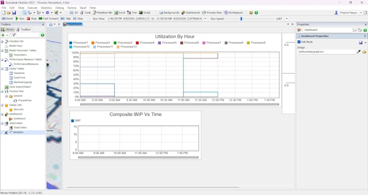Image resolution: width=368 pixels, height=195 pixels.
Task: Adjust the Run Speed slider handle
Action: pyautogui.click(x=241, y=19)
